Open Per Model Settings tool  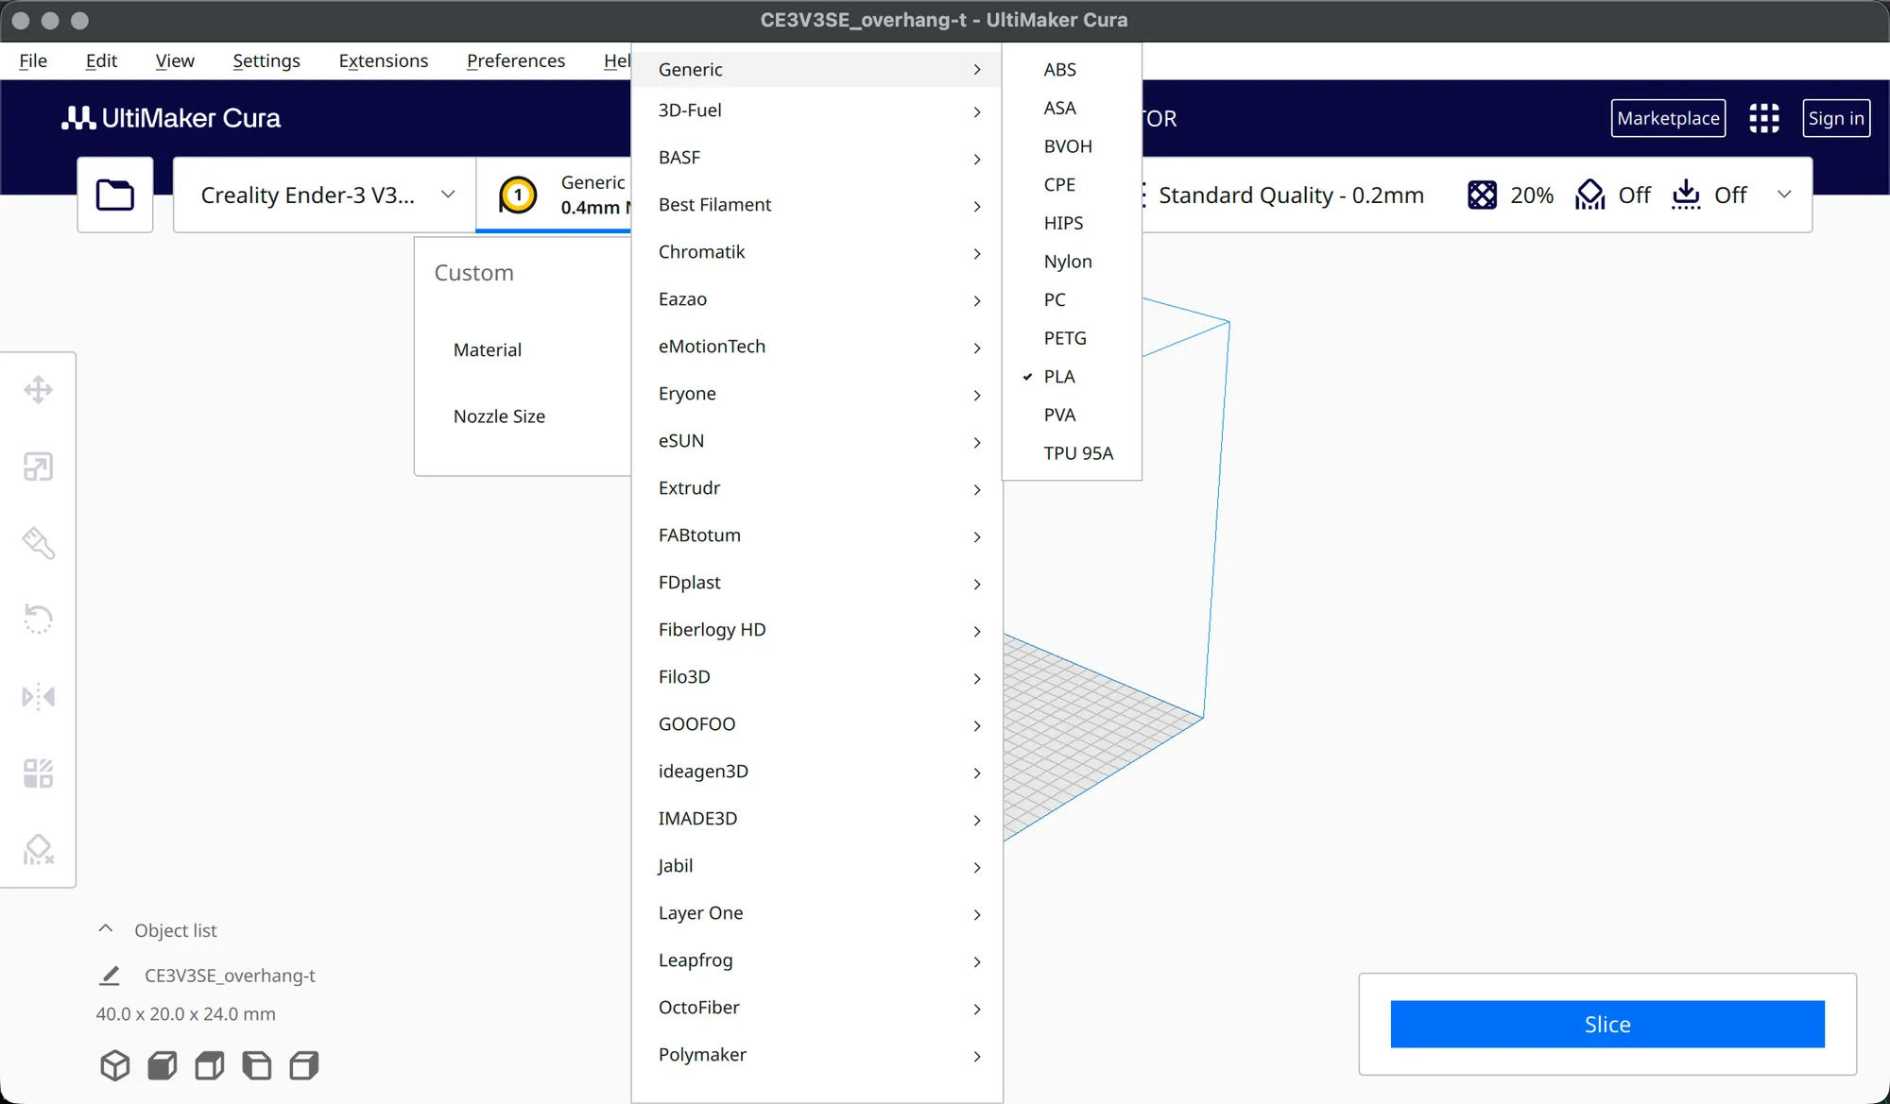click(38, 773)
